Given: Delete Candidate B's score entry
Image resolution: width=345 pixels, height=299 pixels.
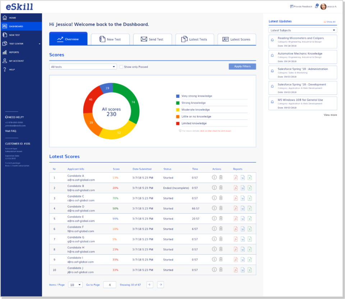Looking at the screenshot, I should (221, 187).
